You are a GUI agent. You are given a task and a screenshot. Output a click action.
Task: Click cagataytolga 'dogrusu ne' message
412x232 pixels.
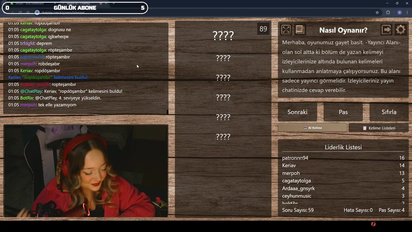40,30
